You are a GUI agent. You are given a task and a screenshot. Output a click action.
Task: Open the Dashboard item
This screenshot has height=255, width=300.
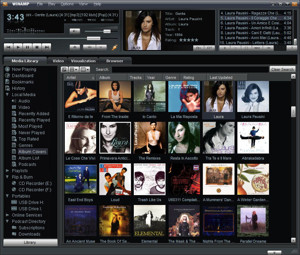point(23,76)
